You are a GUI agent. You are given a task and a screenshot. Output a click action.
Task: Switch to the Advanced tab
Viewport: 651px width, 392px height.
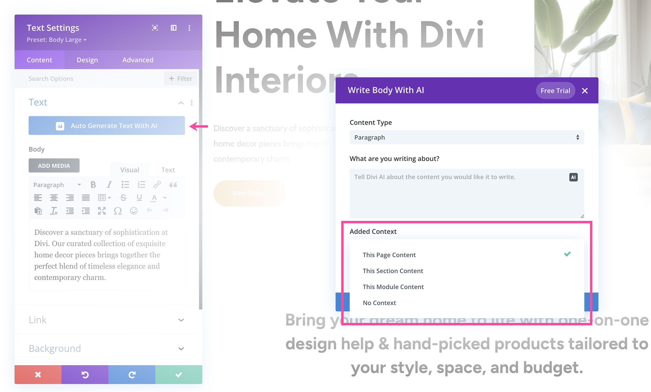pos(138,60)
